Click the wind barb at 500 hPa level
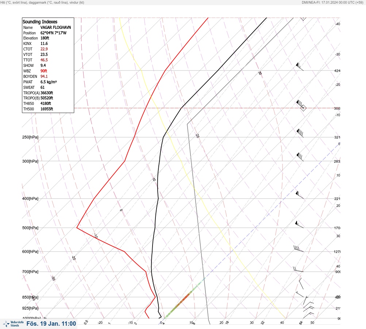The height and width of the screenshot is (329, 366). coord(300,224)
